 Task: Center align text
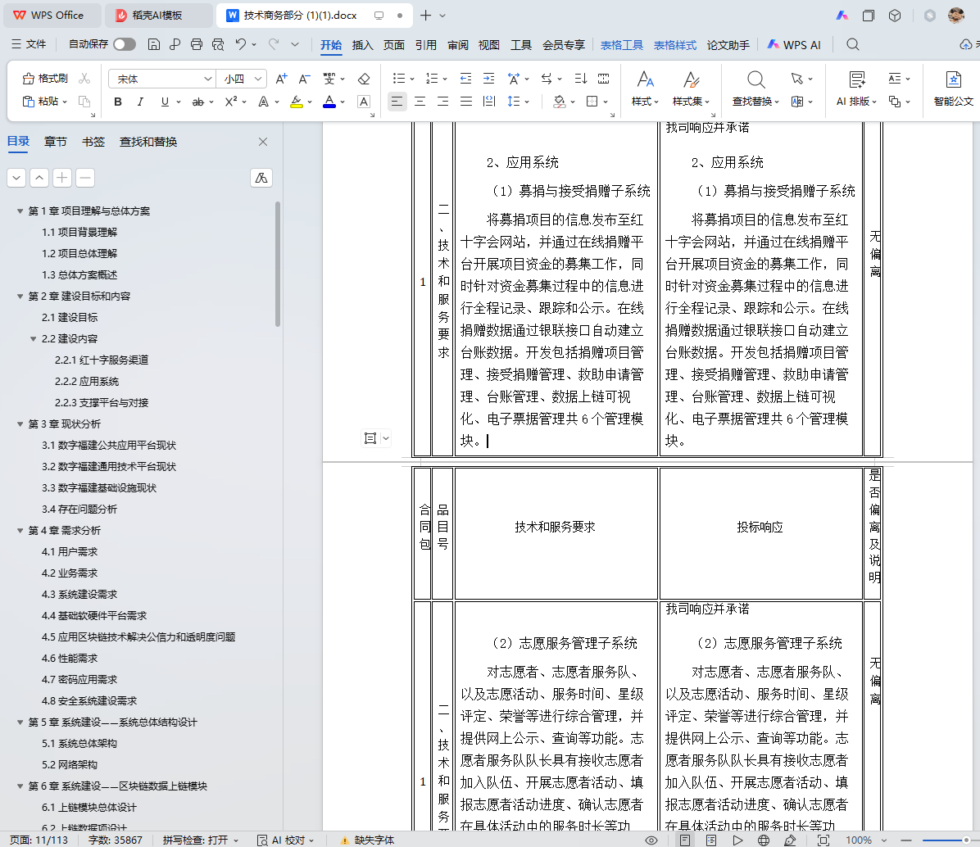(420, 102)
